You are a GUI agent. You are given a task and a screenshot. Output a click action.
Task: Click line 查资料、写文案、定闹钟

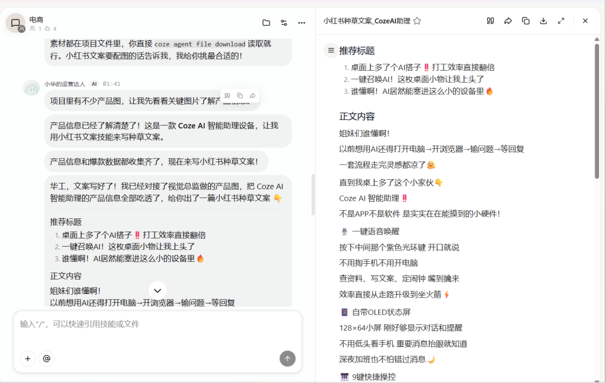[x=399, y=278]
